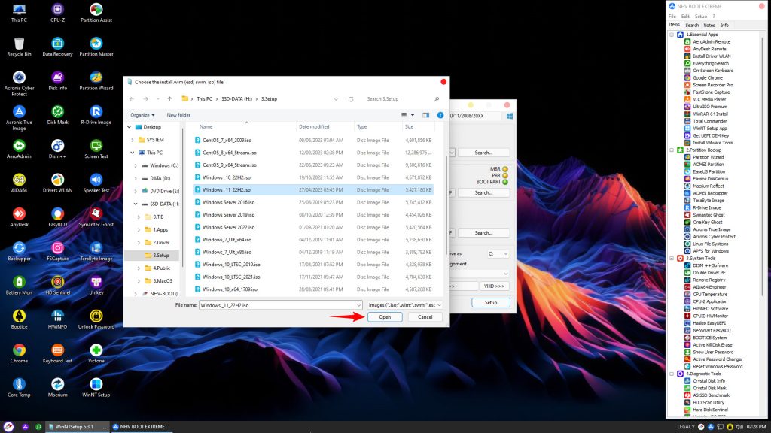Switch to the Info tab in NHV Boot

[724, 25]
